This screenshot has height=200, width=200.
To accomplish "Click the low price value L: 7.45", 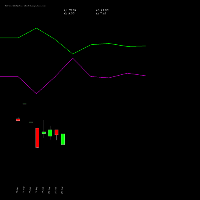I will 101,14.
